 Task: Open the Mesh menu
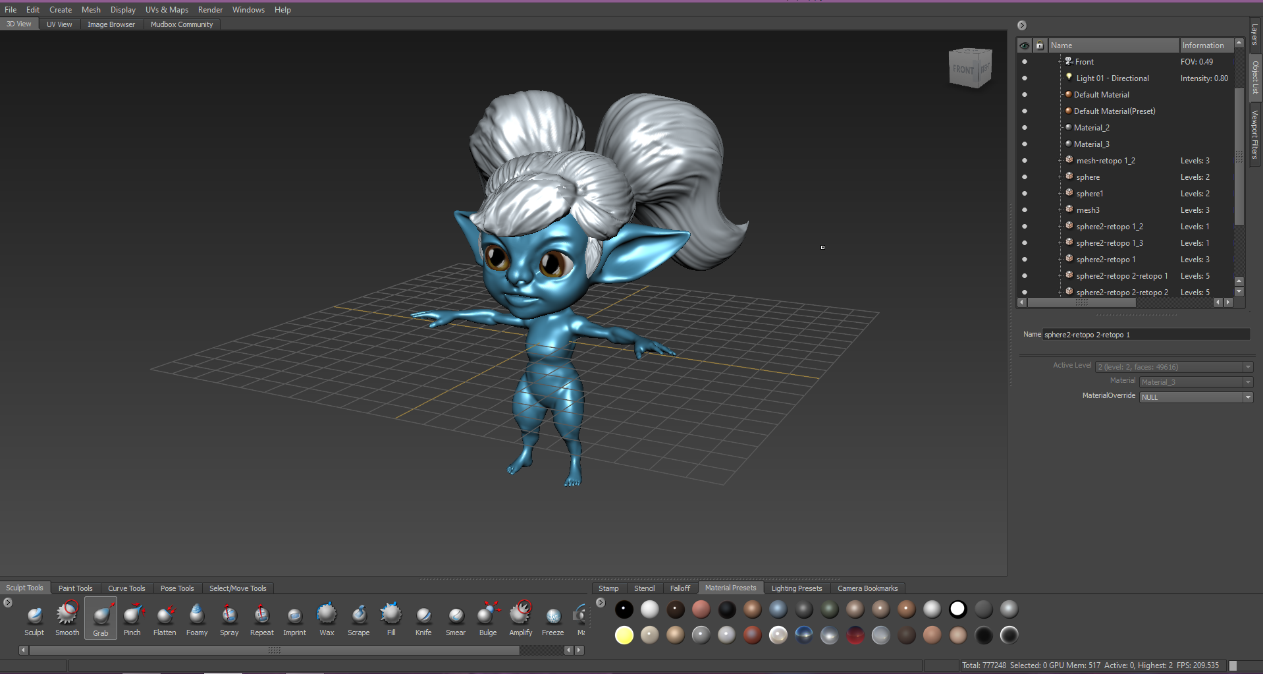click(x=91, y=10)
